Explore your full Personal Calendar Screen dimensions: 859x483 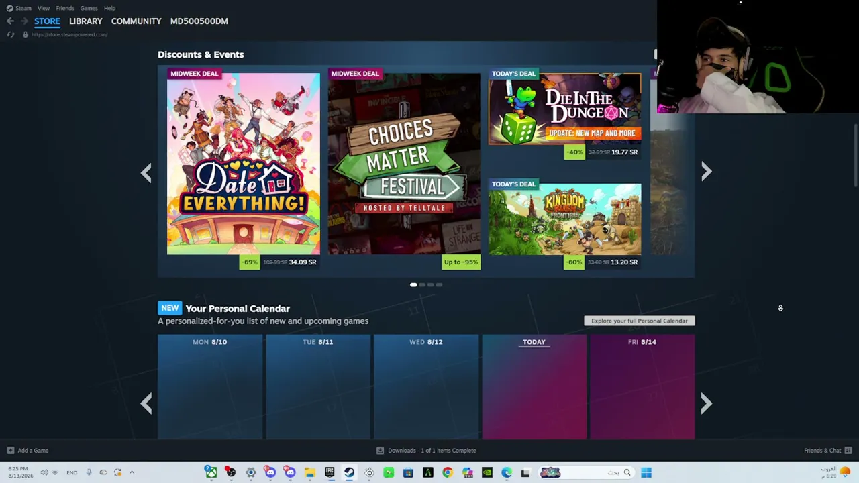tap(640, 321)
